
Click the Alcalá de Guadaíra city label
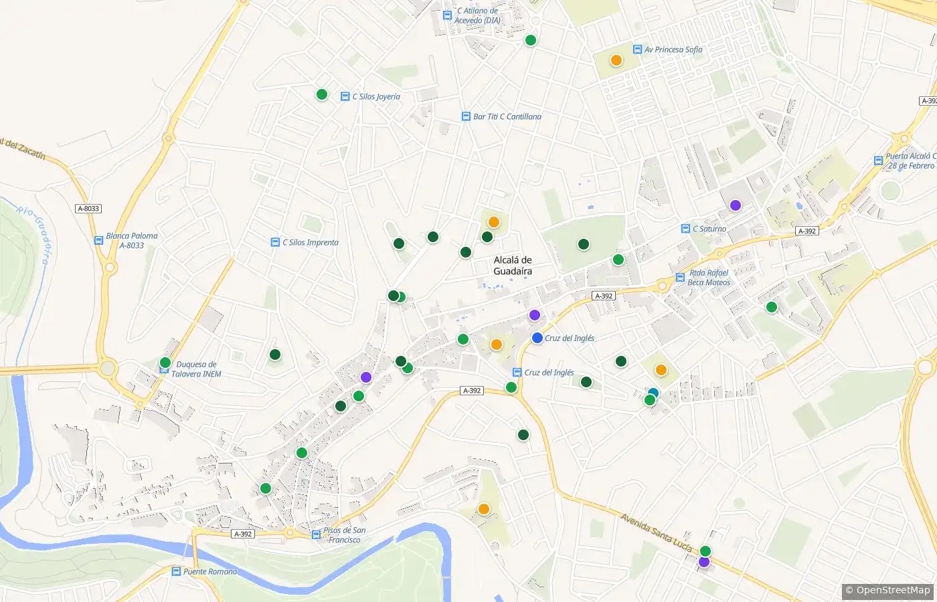(513, 266)
